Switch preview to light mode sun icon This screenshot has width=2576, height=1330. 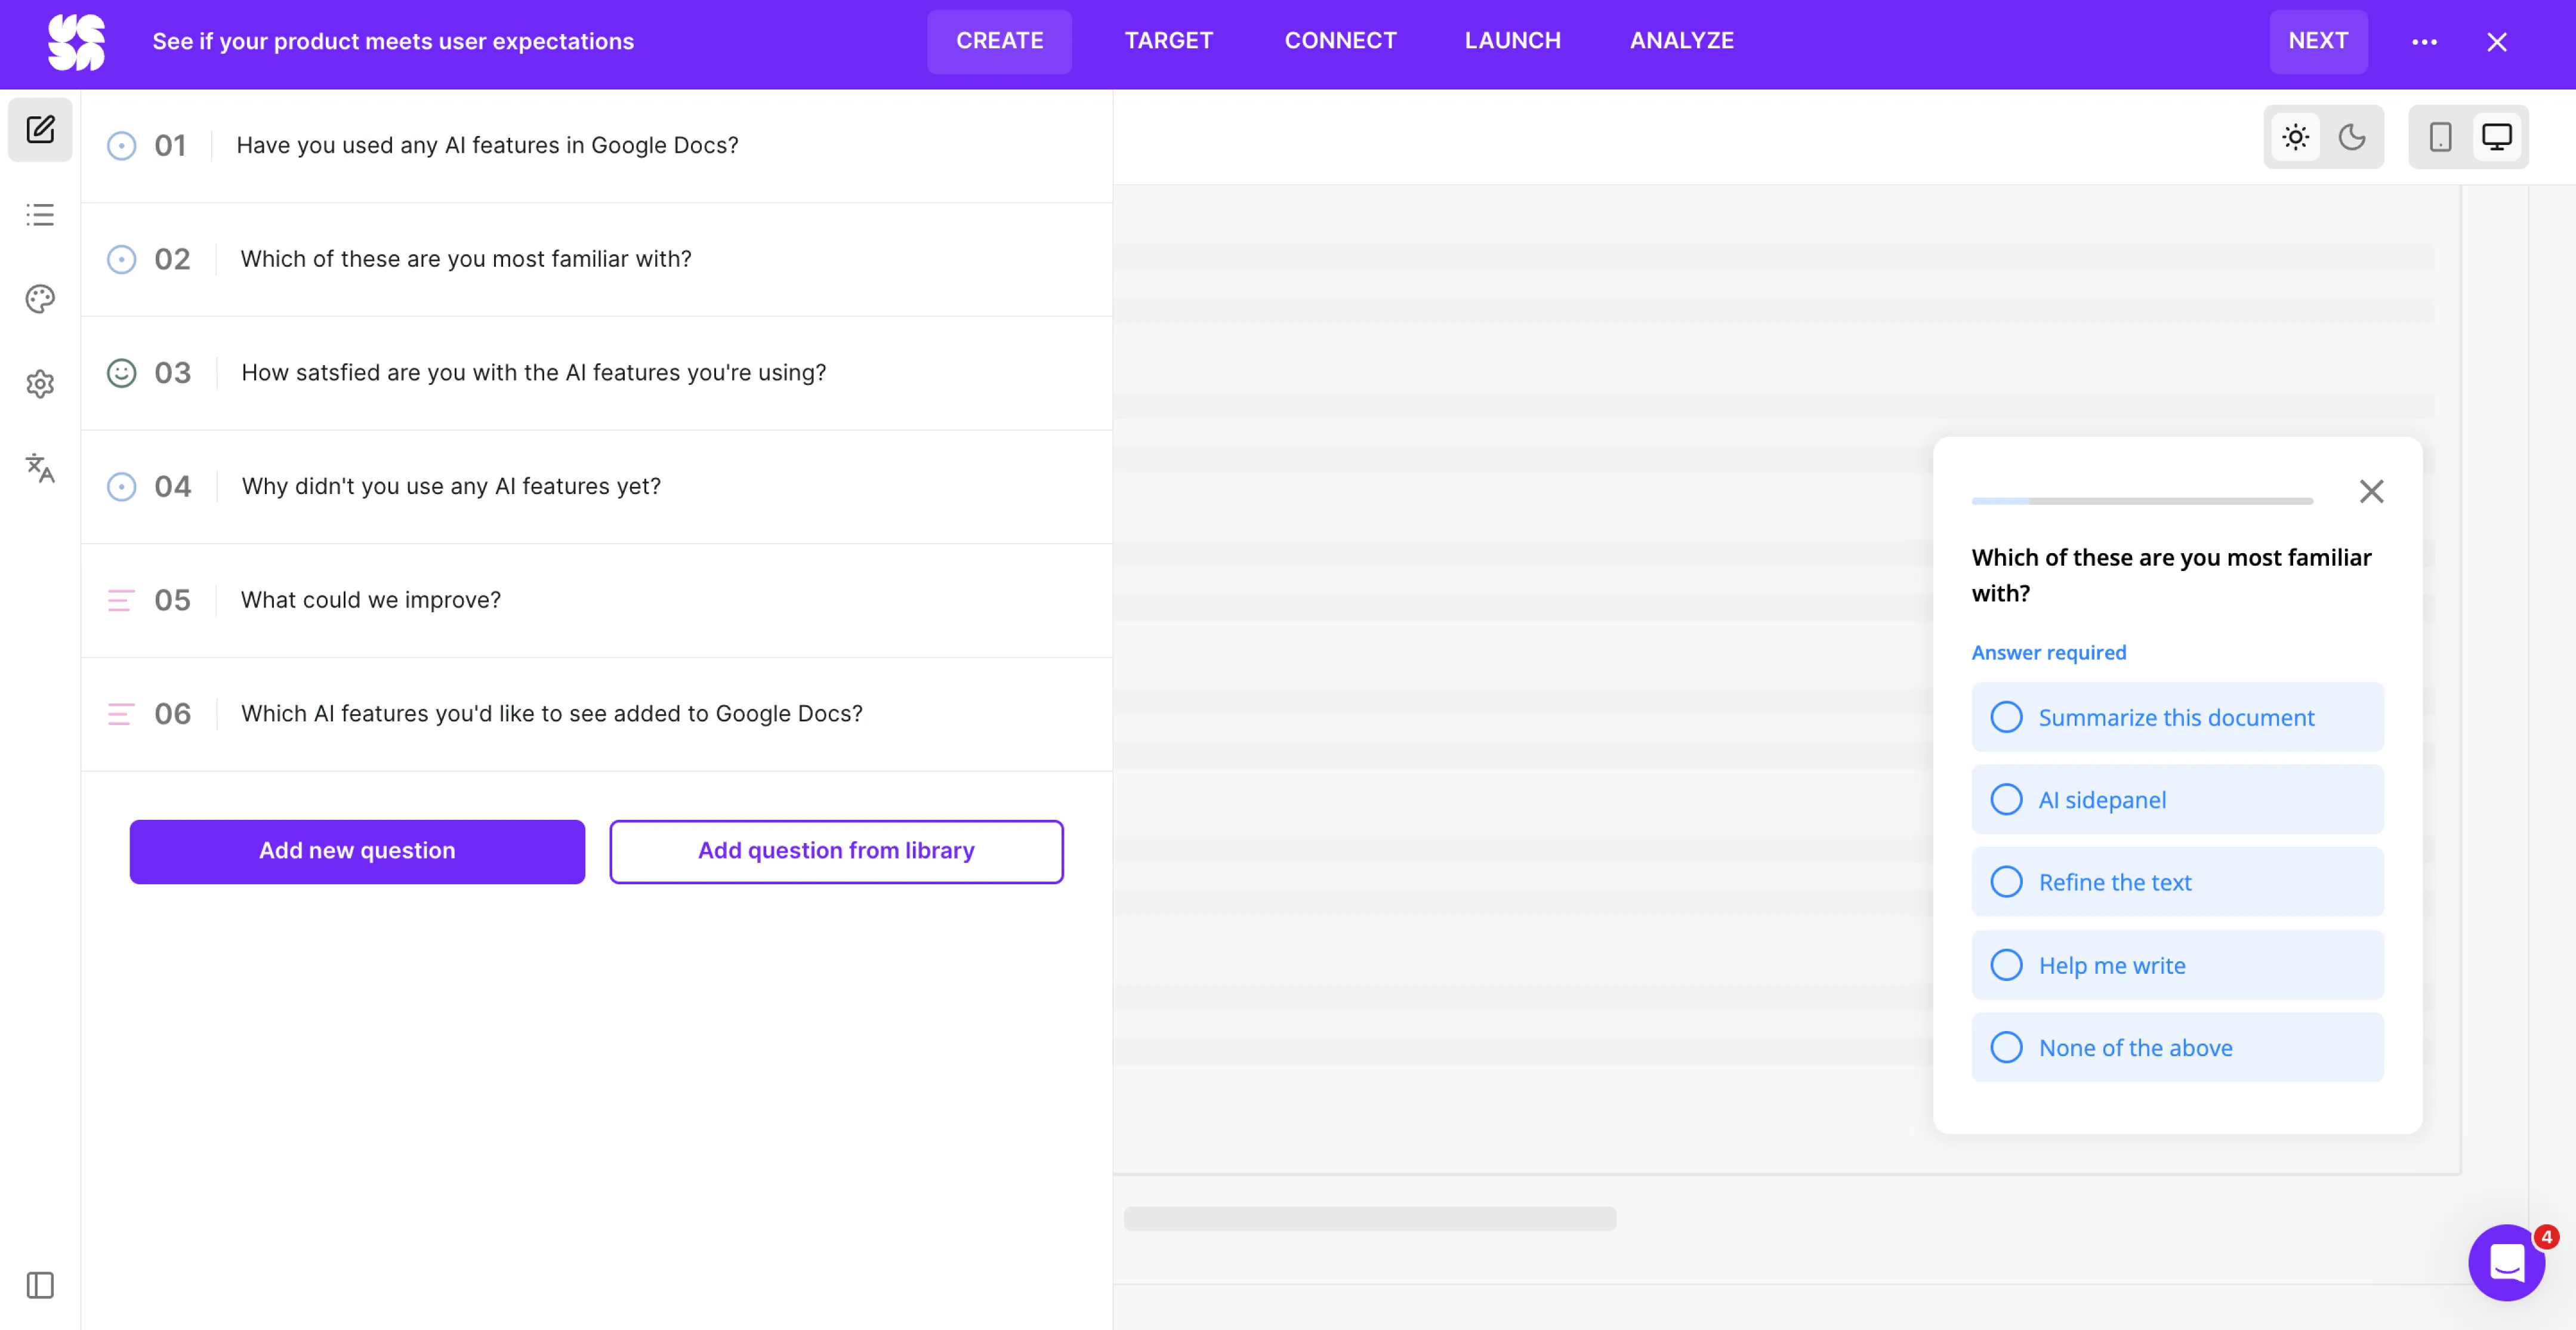pos(2296,137)
